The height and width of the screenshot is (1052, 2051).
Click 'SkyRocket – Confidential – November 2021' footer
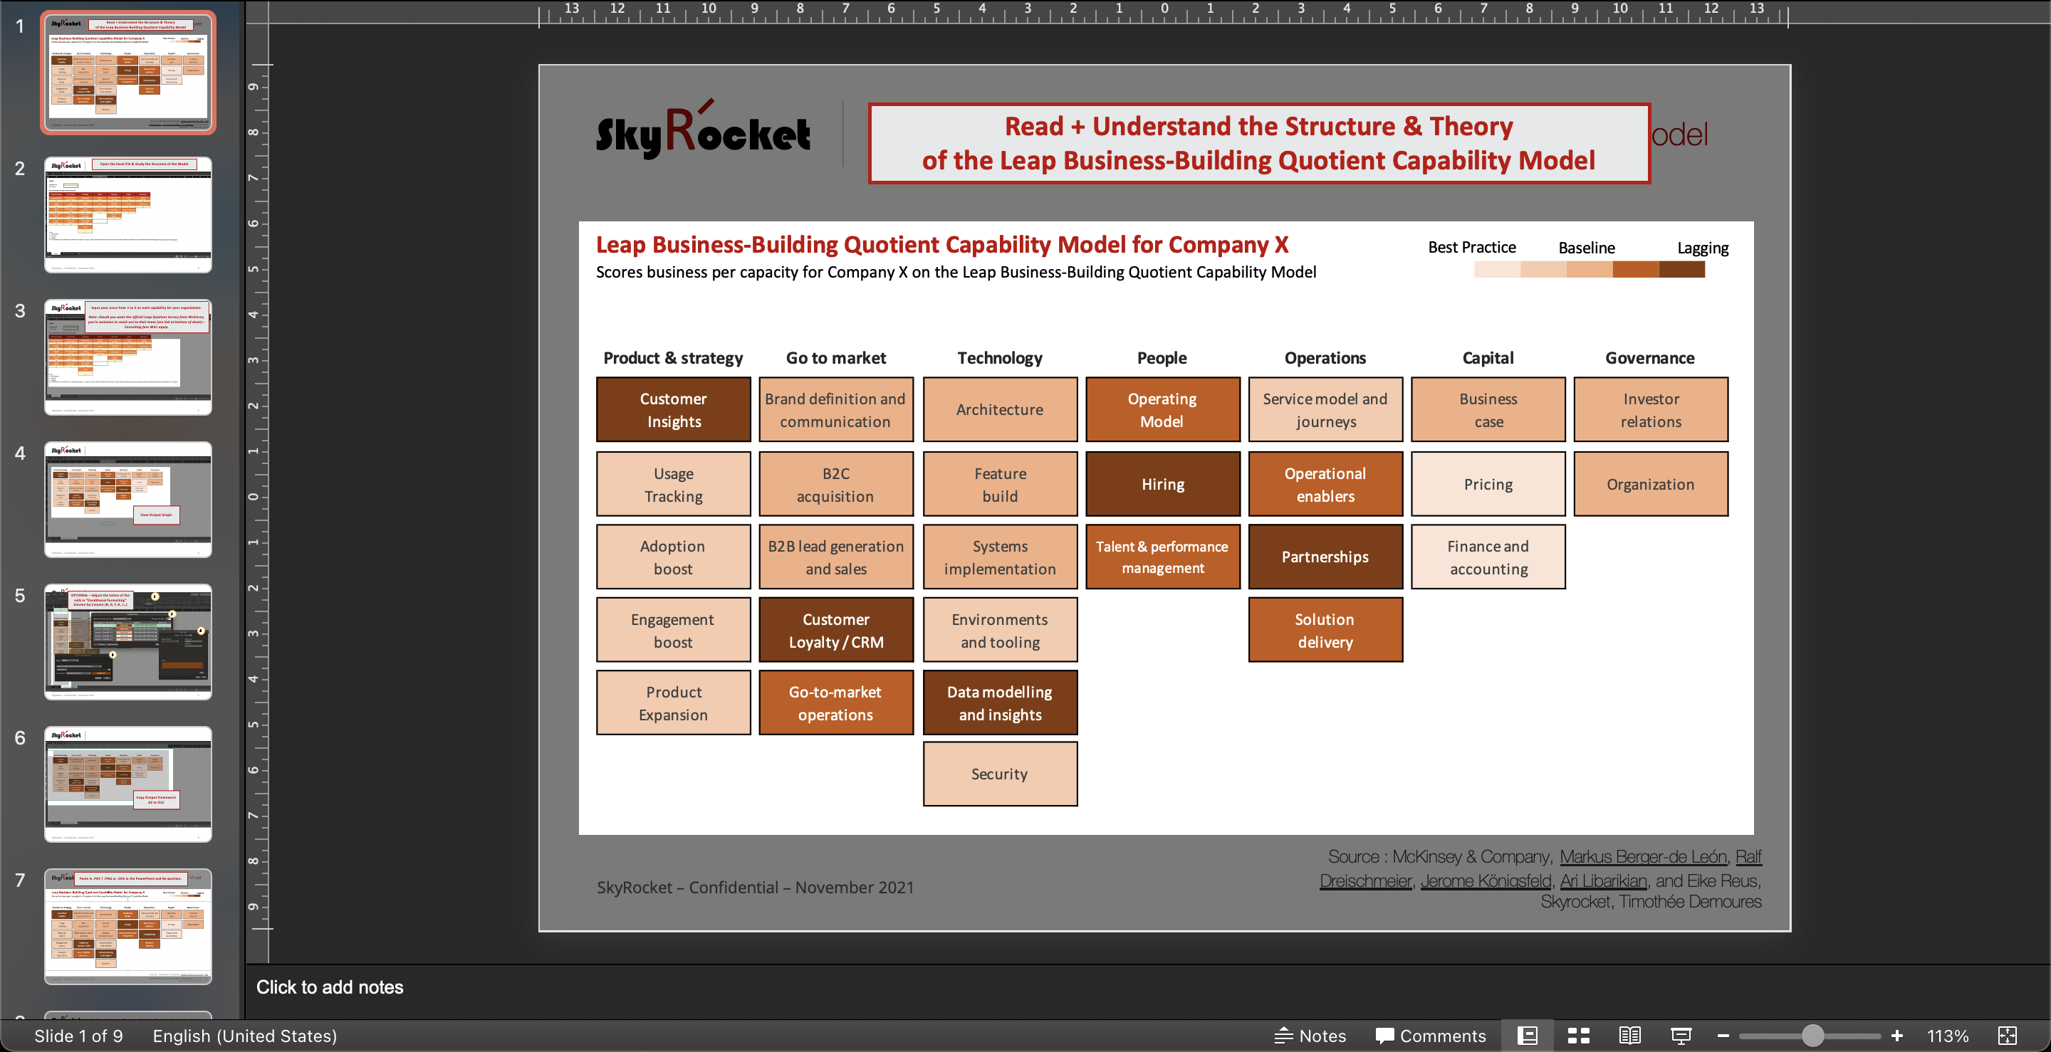(755, 888)
